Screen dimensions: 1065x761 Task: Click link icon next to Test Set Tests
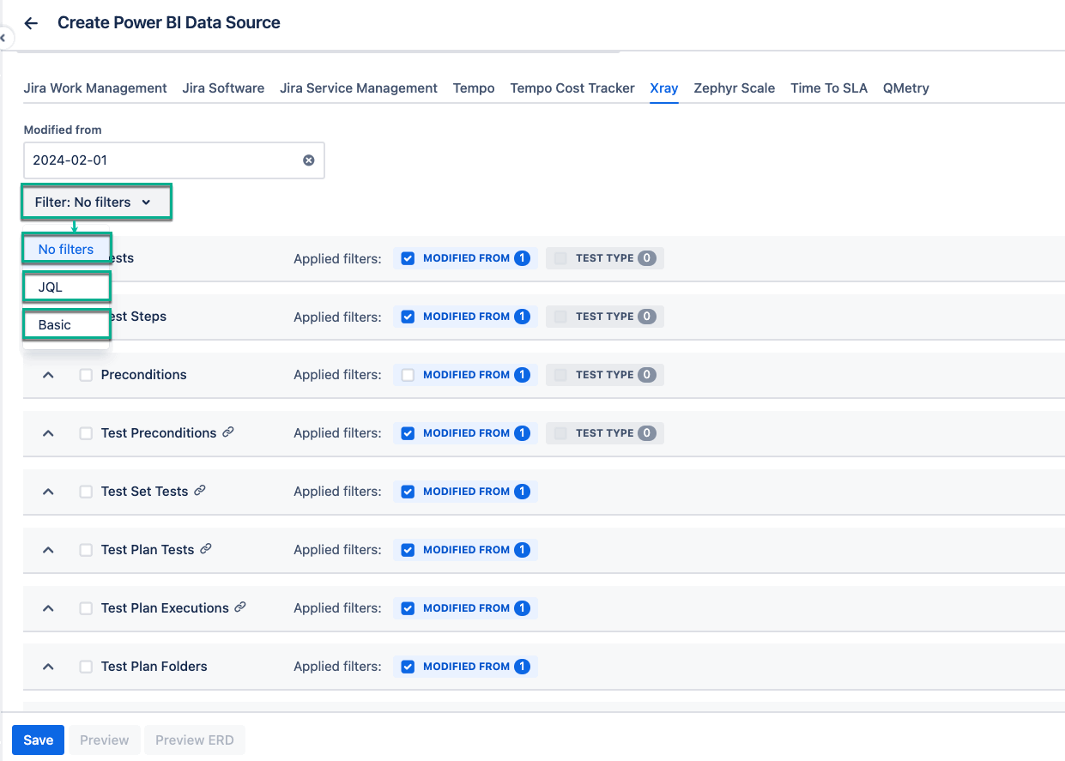coord(200,491)
